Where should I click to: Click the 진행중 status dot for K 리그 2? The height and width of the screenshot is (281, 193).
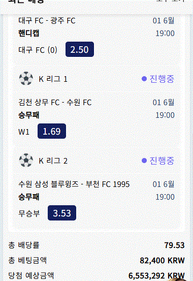(x=144, y=161)
